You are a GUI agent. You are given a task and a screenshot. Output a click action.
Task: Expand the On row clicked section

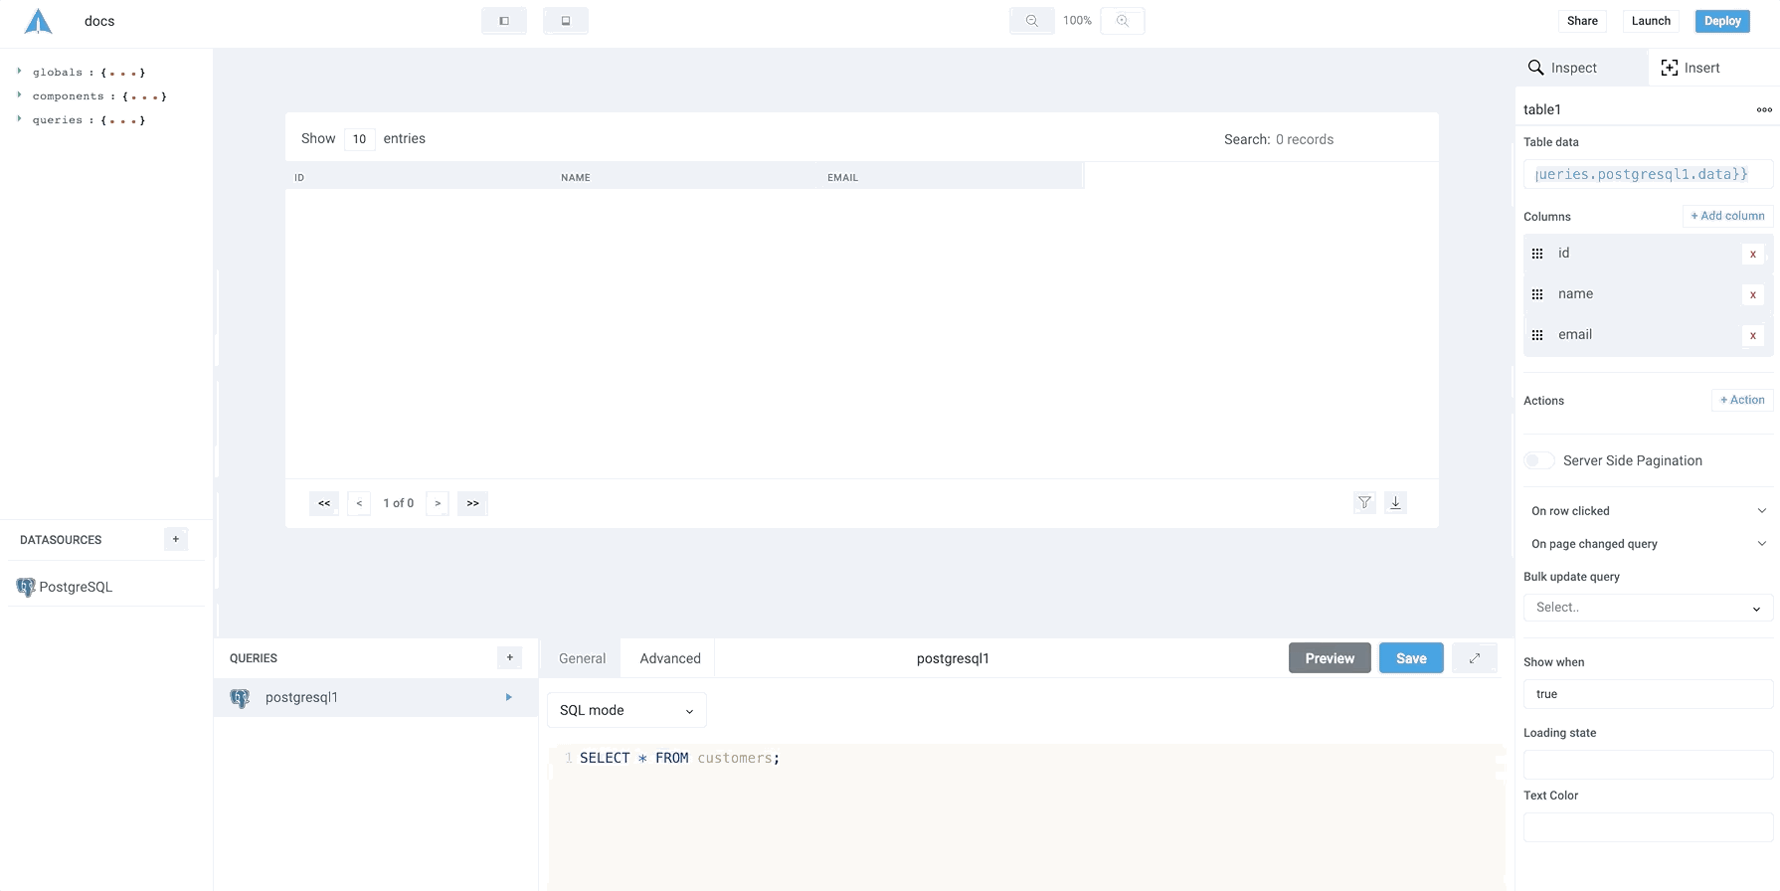(x=1761, y=511)
